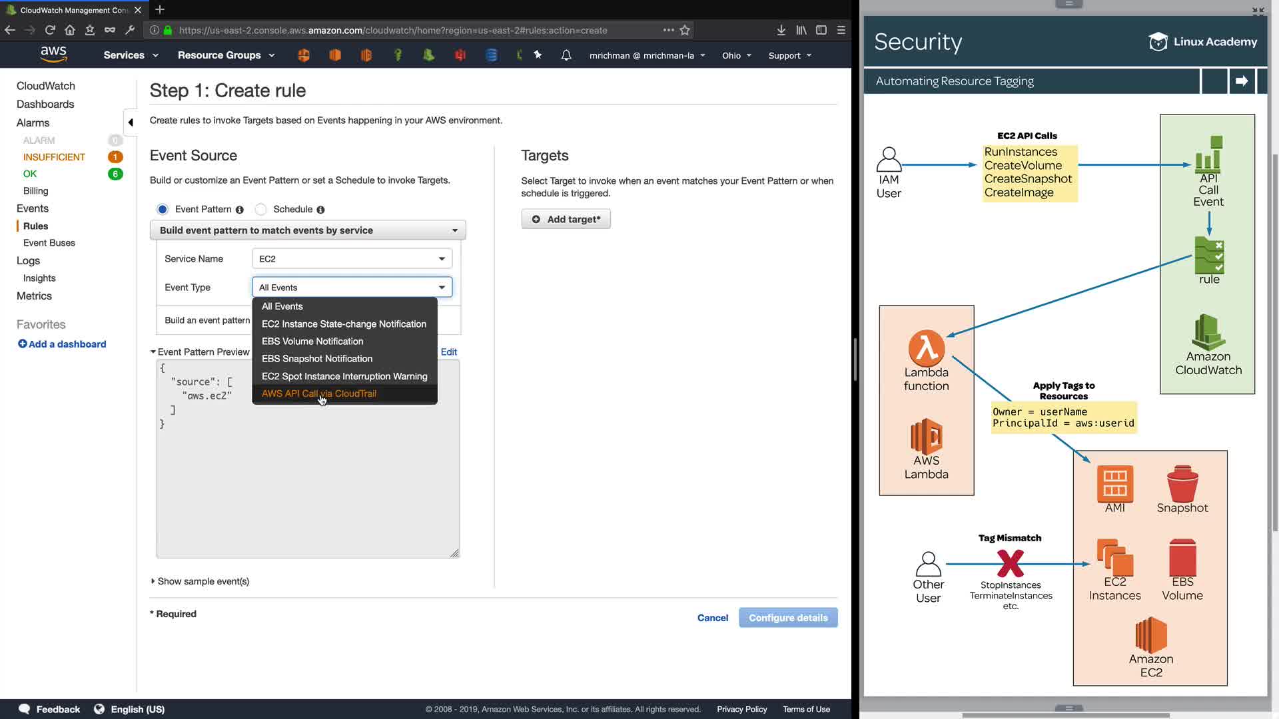Open the browser downloads icon
1279x719 pixels.
781,30
